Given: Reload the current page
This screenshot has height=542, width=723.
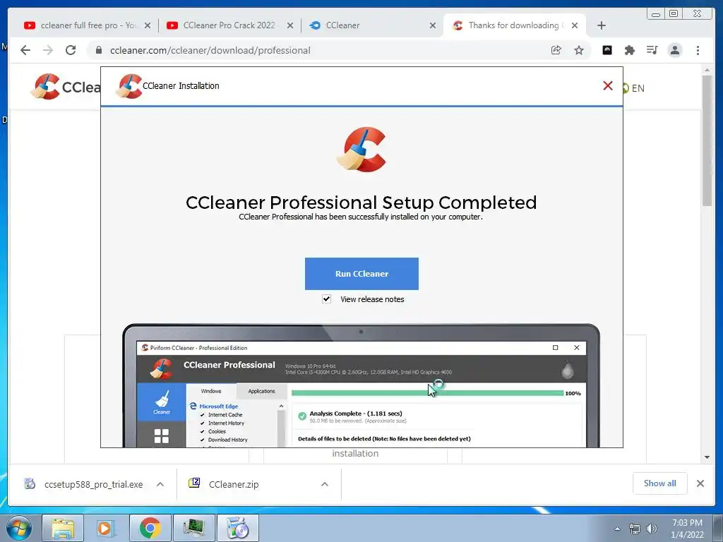Looking at the screenshot, I should pos(71,50).
